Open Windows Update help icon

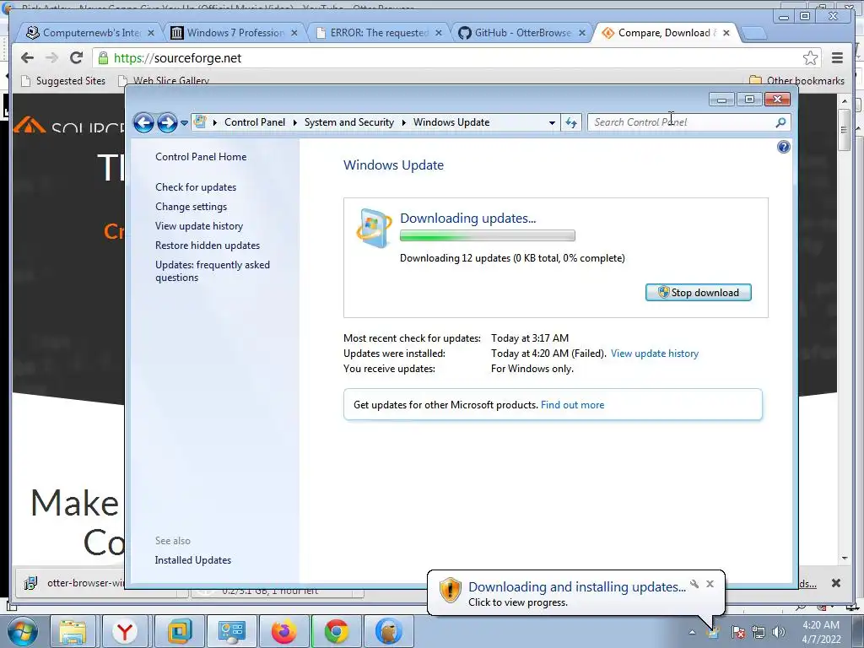[x=783, y=147]
